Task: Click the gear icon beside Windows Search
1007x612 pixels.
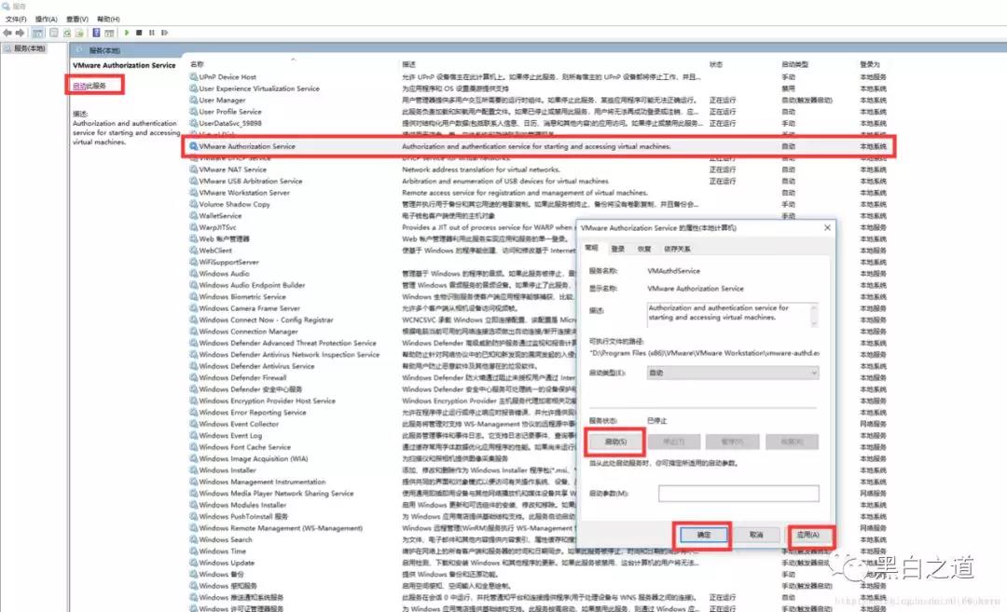Action: click(193, 539)
